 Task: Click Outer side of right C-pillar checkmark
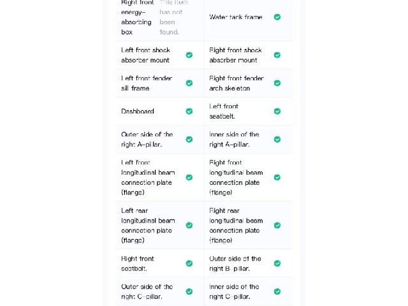(x=189, y=292)
